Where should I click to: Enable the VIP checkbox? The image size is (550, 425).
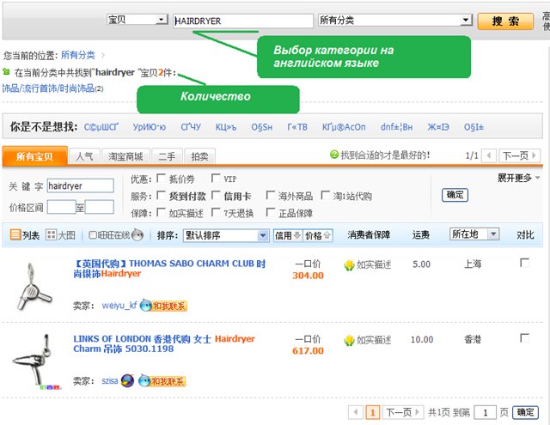point(216,179)
